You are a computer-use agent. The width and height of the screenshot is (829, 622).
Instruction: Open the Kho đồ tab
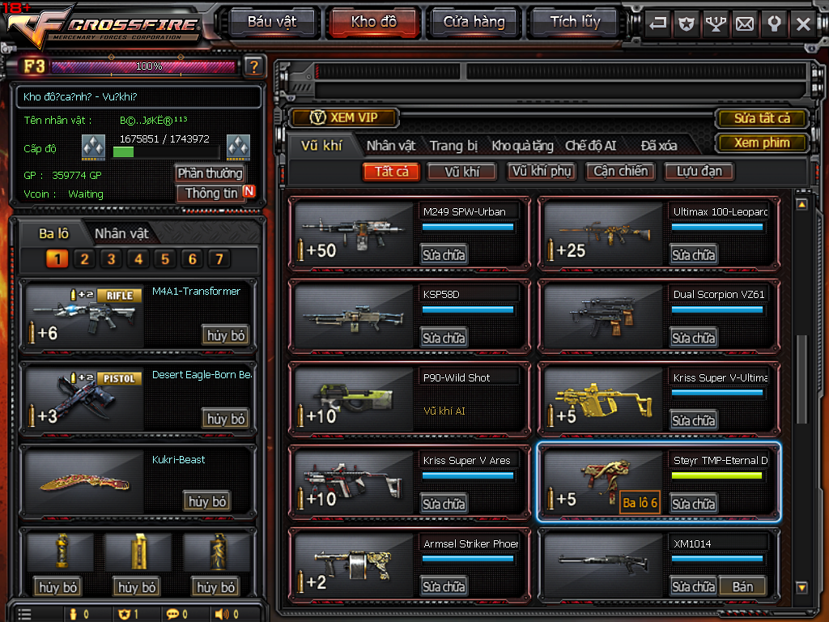pyautogui.click(x=374, y=22)
